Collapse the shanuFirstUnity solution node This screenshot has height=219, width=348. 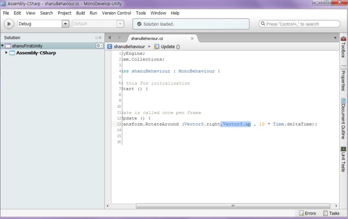tap(2, 46)
